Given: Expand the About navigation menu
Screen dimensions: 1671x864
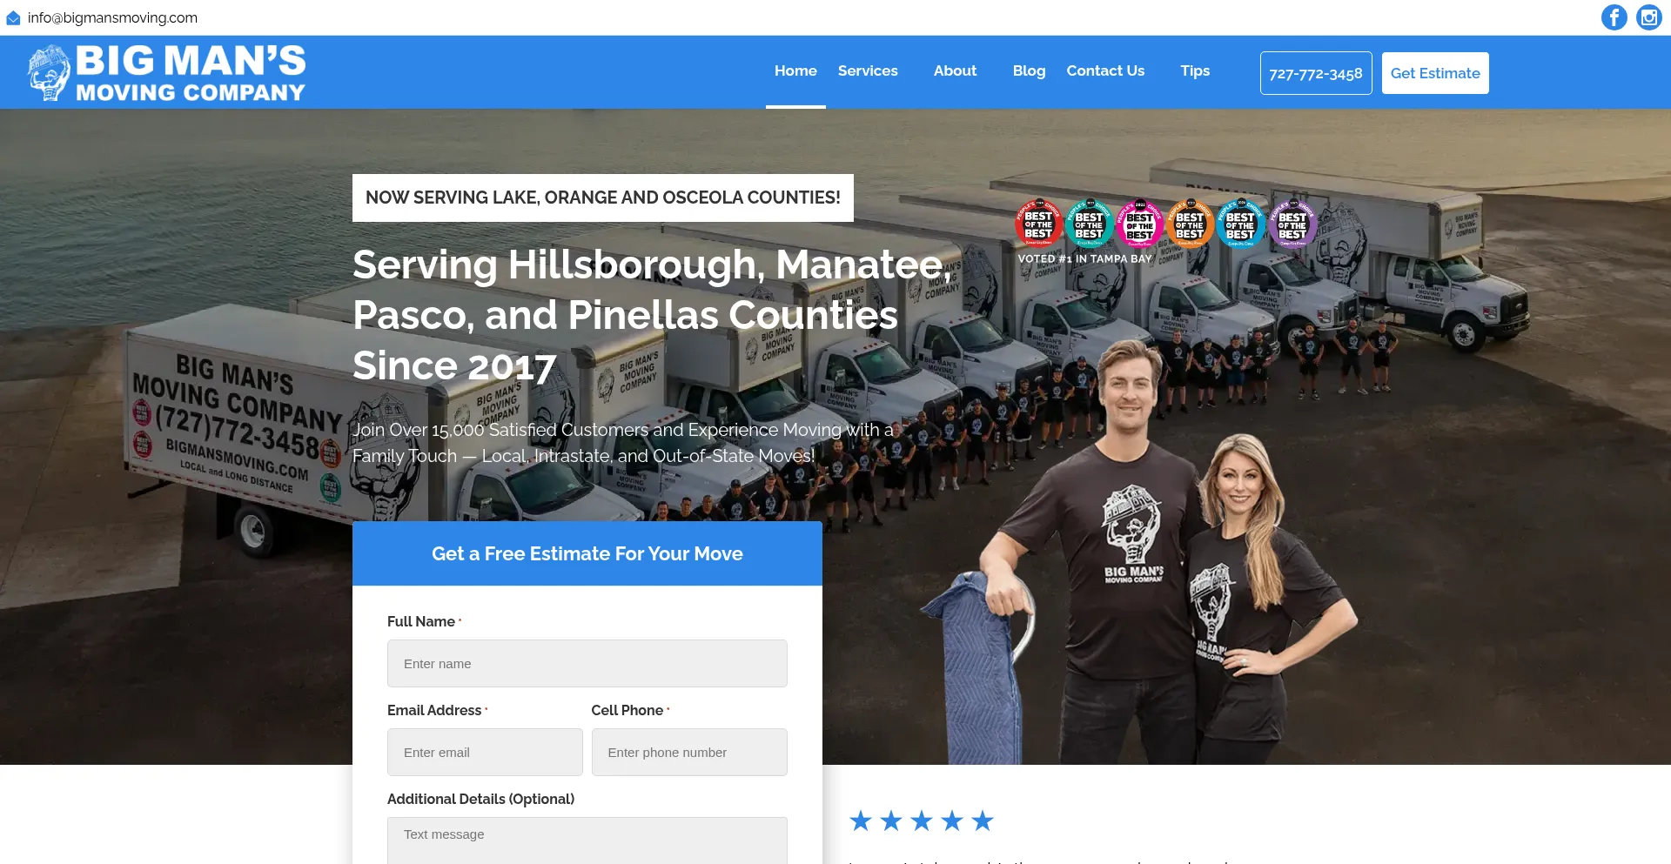Looking at the screenshot, I should point(955,71).
